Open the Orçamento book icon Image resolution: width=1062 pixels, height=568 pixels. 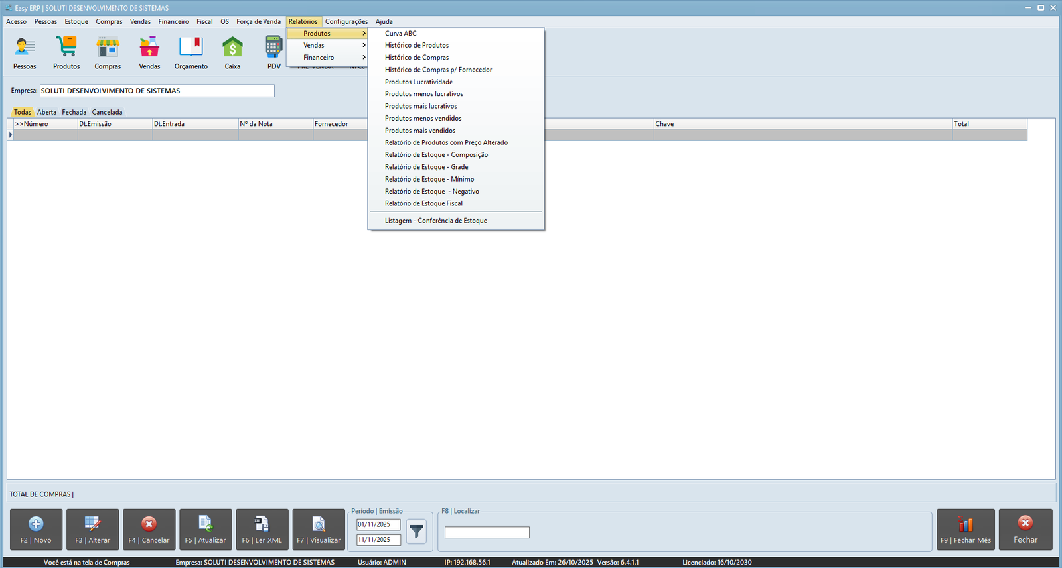tap(191, 48)
